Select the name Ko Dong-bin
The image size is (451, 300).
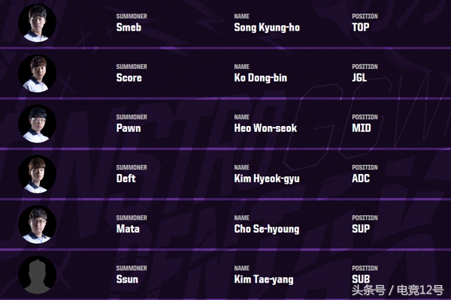point(260,78)
